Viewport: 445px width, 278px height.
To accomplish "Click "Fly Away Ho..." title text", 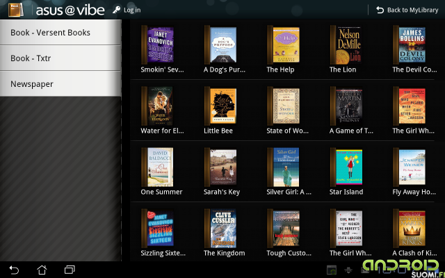I will tap(414, 192).
